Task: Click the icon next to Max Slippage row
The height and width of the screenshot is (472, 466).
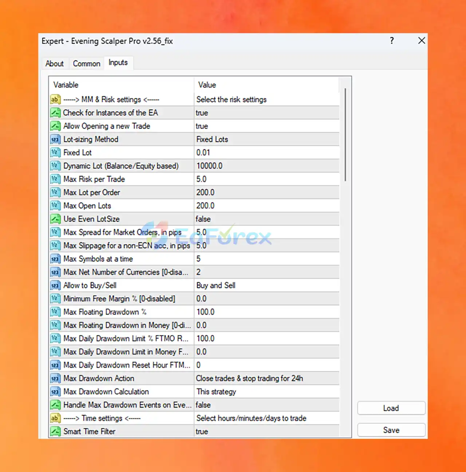Action: (55, 245)
